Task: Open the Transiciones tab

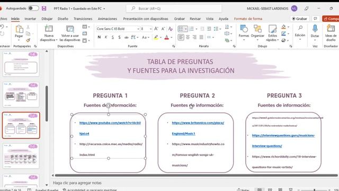Action: pyautogui.click(x=83, y=19)
